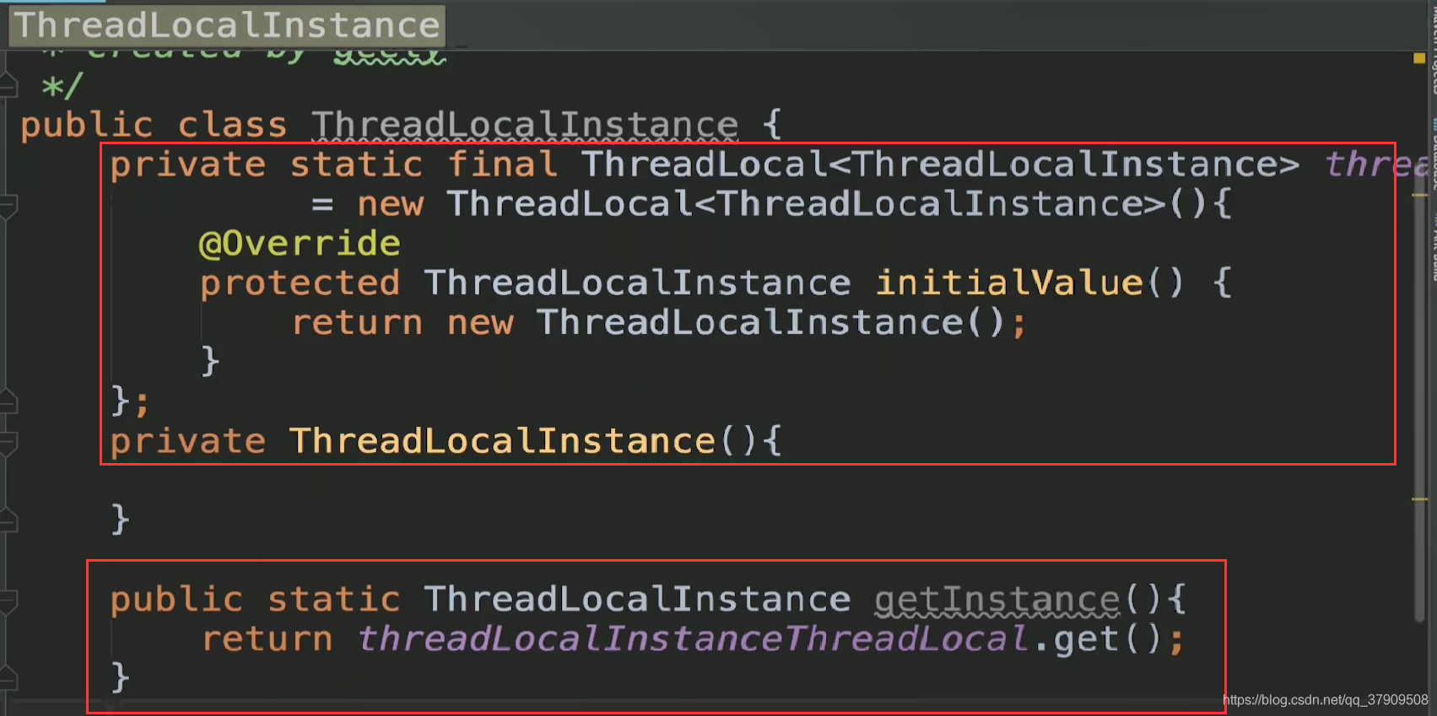Click the 'class' keyword in the declaration

point(232,126)
